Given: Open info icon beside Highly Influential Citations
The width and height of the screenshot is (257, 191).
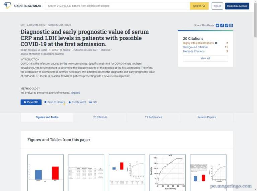Looking at the screenshot, I should [216, 43].
